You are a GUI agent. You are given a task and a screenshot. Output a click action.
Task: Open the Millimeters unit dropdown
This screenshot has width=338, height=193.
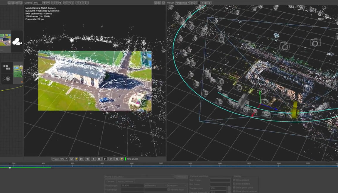click(x=155, y=185)
